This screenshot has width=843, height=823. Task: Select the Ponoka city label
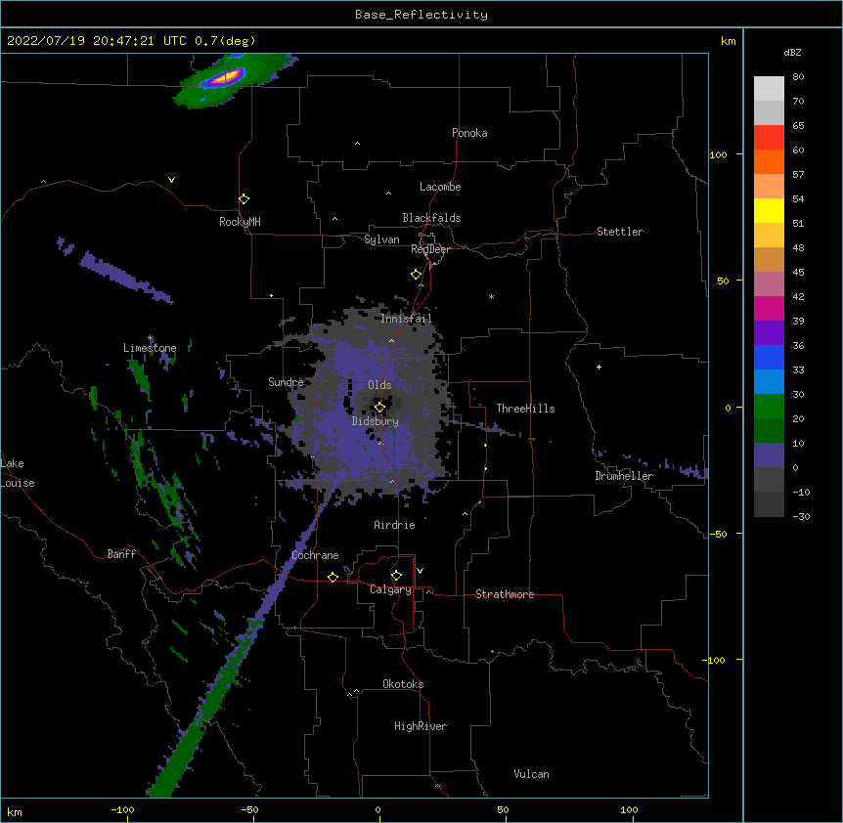(469, 133)
